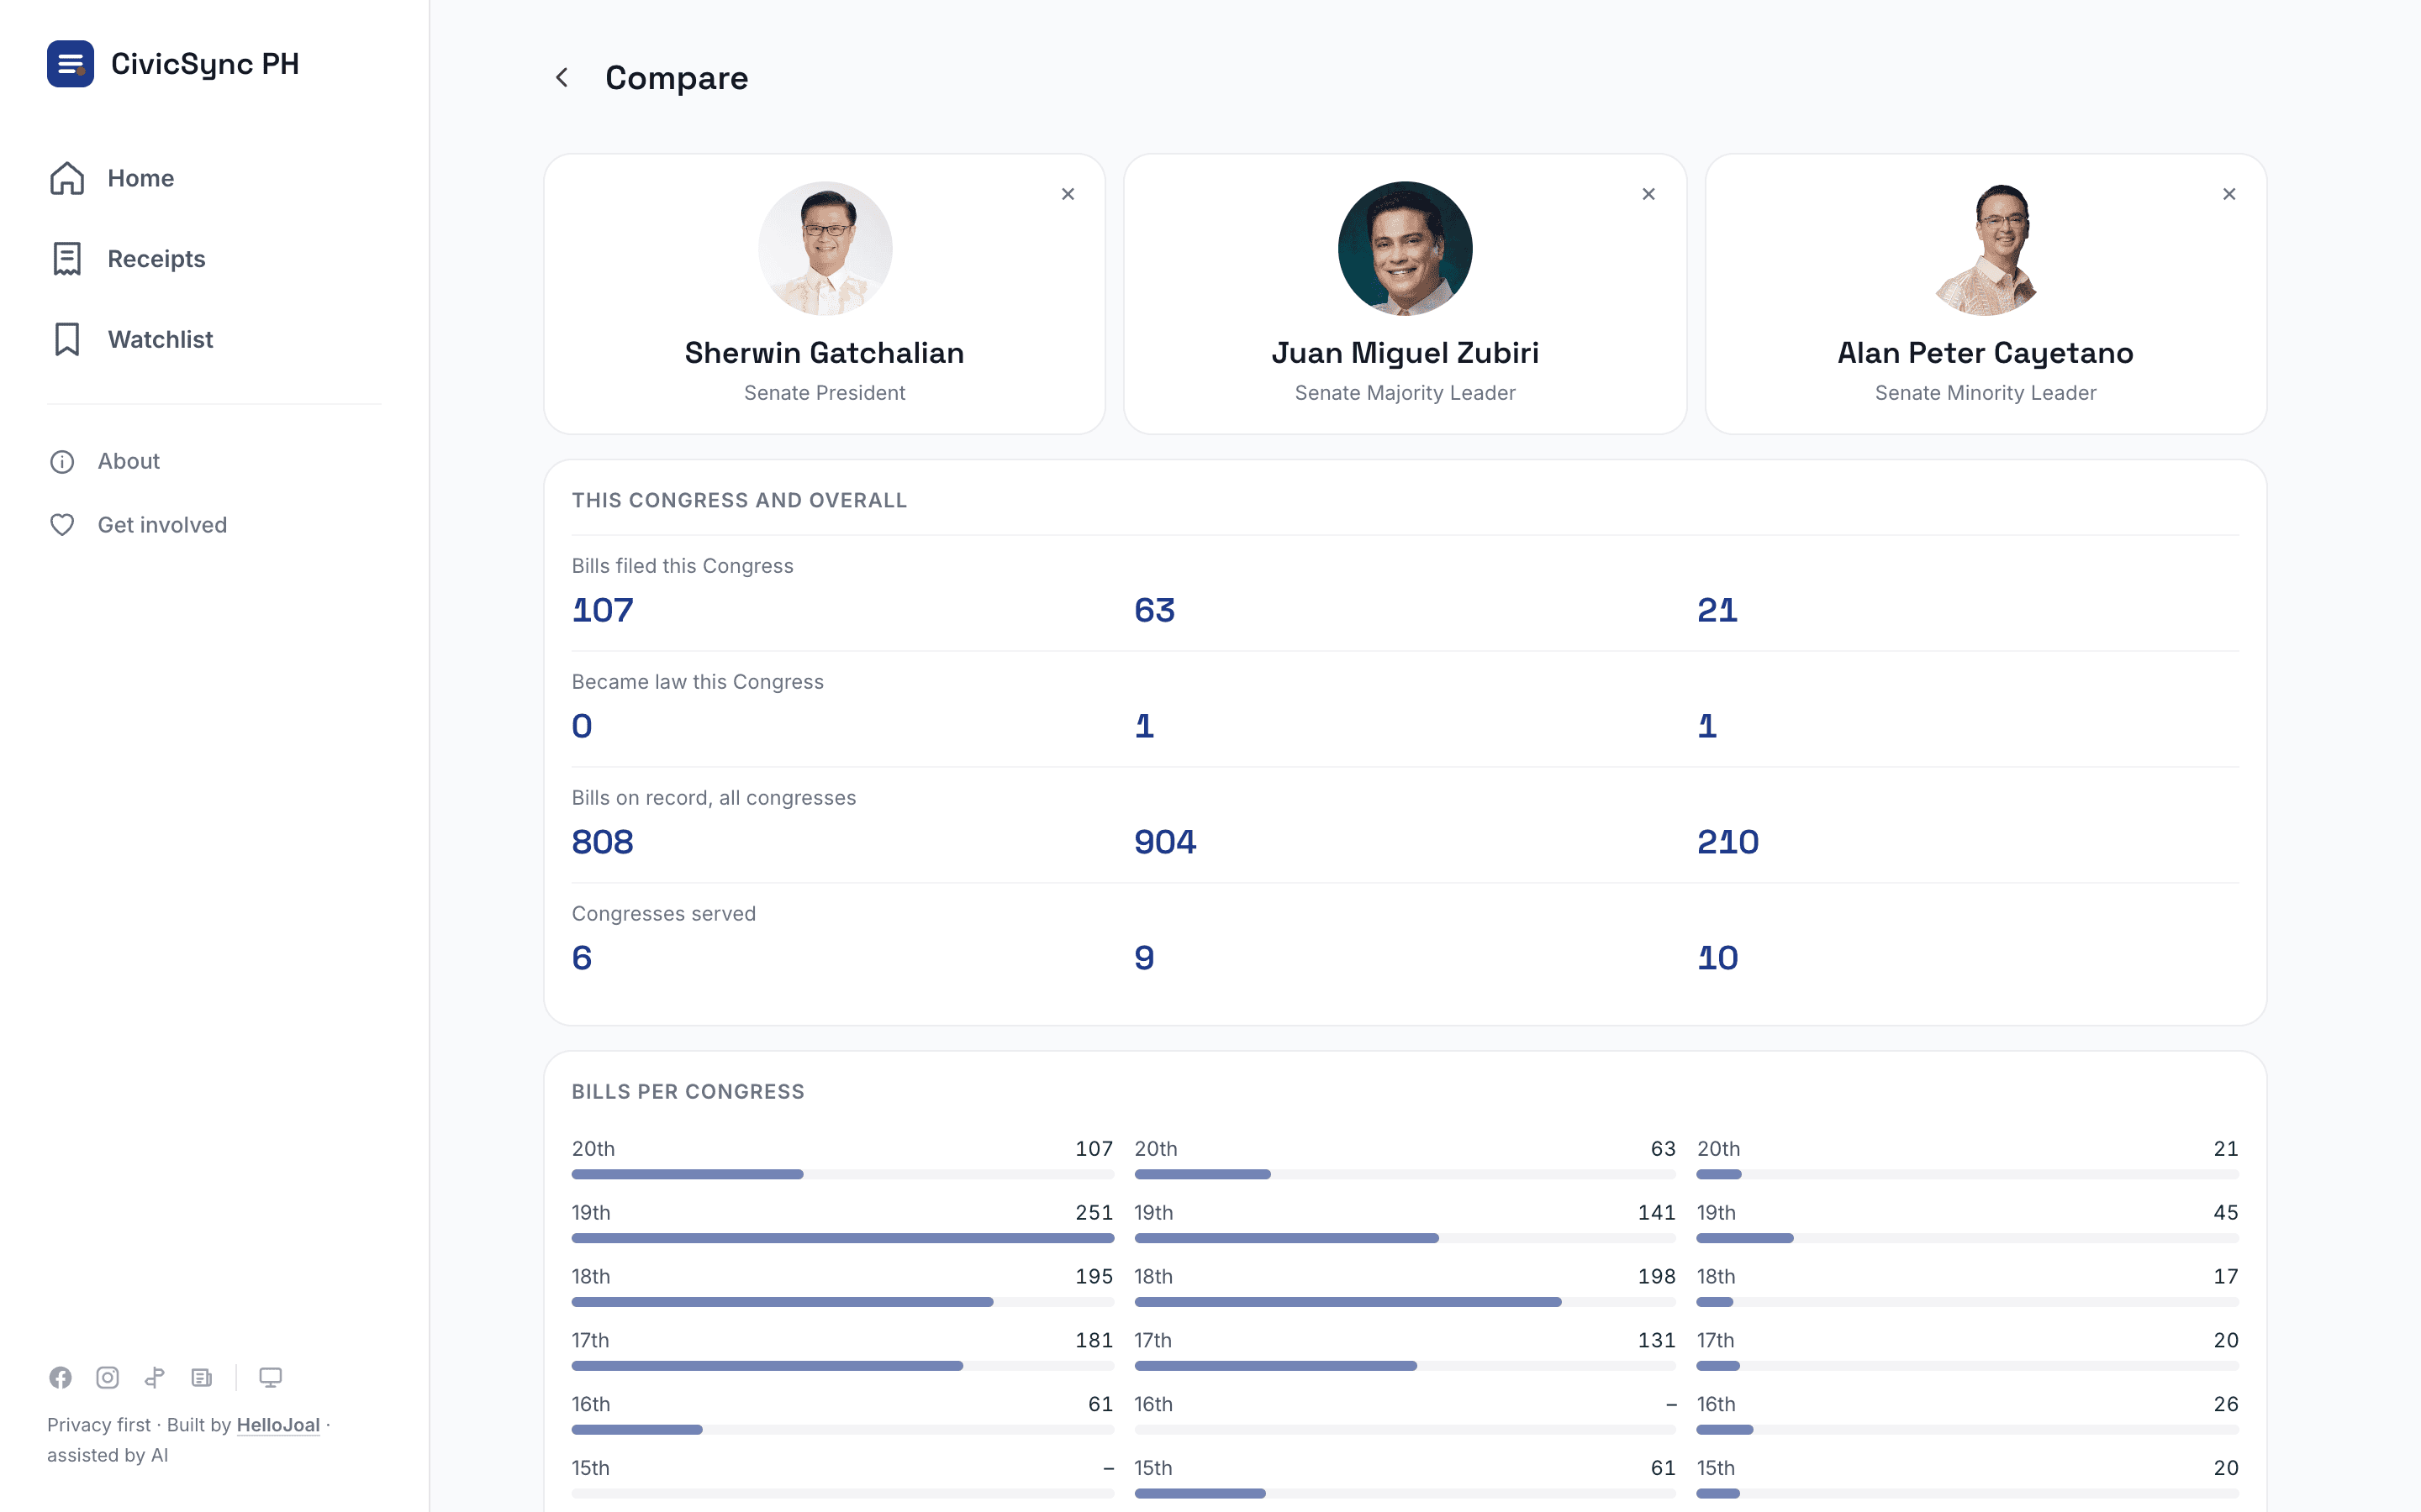Click Sherwin Gatchalian's profile photo
The width and height of the screenshot is (2421, 1512).
pos(825,248)
